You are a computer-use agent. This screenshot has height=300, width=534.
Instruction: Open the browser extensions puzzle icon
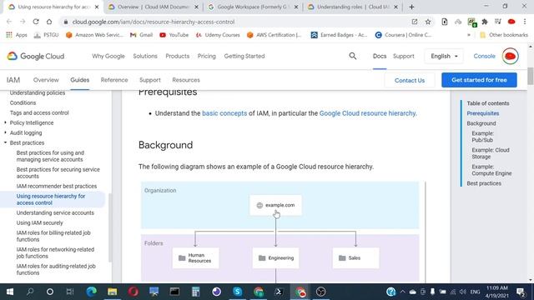(x=485, y=22)
